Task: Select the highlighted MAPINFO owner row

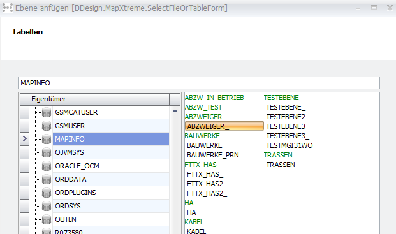Action: [111, 139]
